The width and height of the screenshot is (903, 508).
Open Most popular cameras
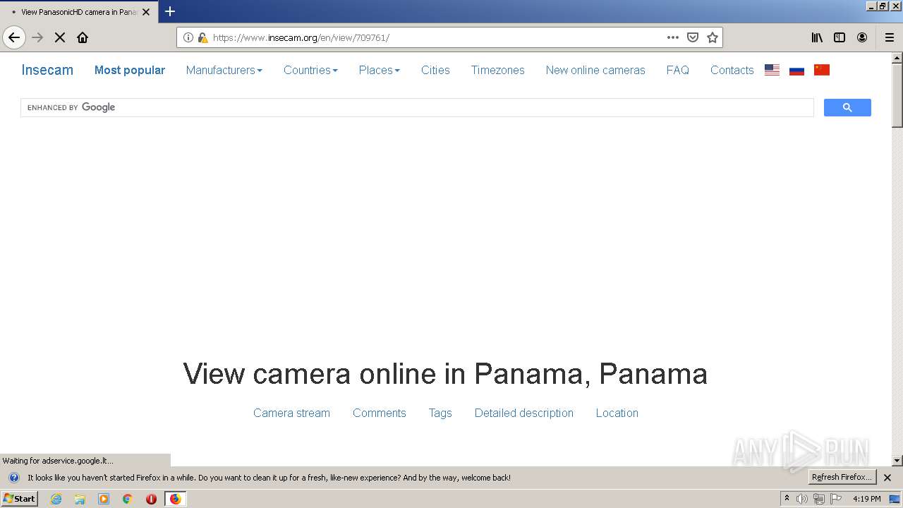point(130,70)
